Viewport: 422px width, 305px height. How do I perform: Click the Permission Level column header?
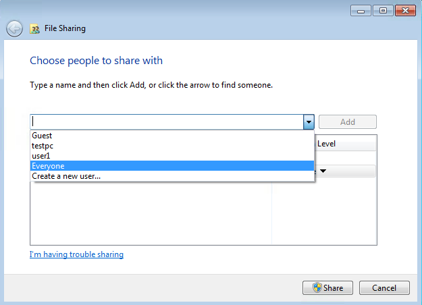(345, 144)
